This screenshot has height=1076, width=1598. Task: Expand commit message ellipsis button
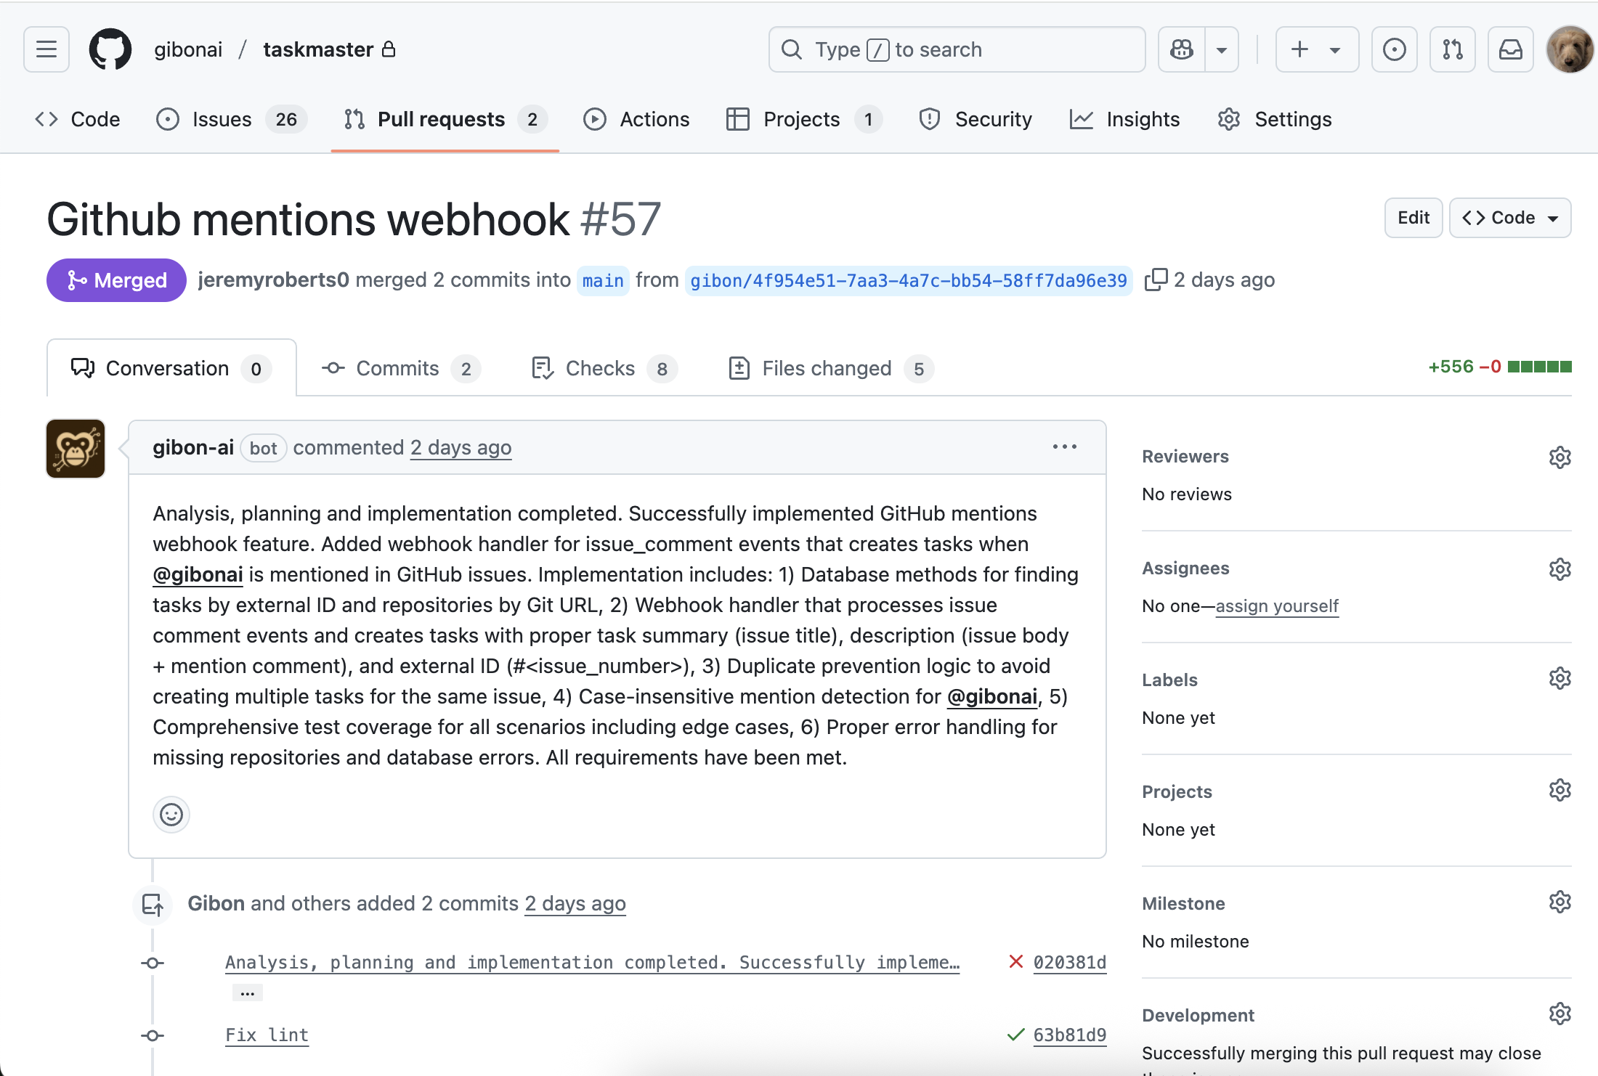coord(247,993)
